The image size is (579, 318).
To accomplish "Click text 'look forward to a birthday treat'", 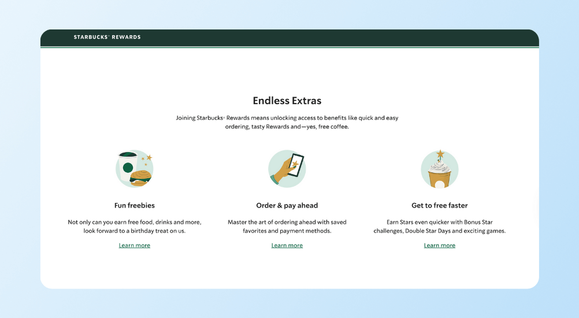I will (125, 231).
